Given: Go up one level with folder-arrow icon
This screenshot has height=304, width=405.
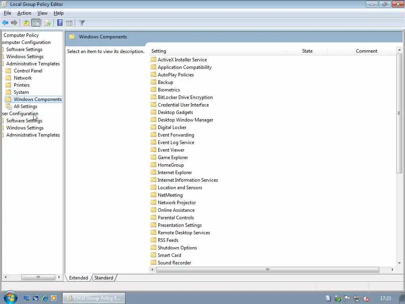Looking at the screenshot, I should (x=26, y=23).
